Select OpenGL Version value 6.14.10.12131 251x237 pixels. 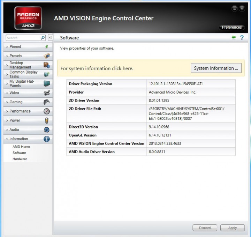[160, 135]
